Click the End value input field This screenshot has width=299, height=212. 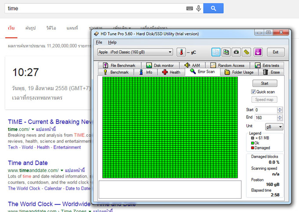[x=265, y=117]
